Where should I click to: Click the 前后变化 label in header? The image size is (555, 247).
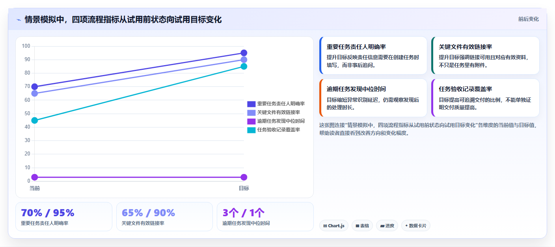(528, 19)
